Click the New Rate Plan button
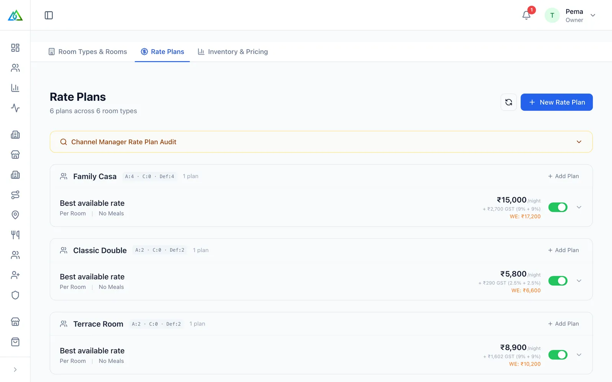 (557, 102)
